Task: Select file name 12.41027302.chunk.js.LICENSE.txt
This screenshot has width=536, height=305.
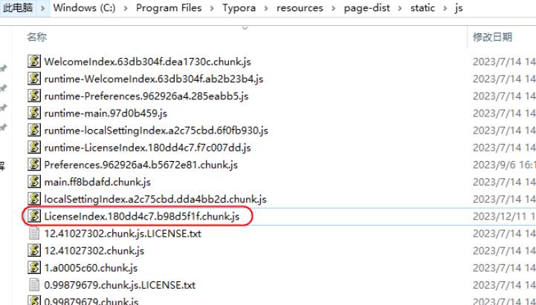Action: pyautogui.click(x=123, y=234)
